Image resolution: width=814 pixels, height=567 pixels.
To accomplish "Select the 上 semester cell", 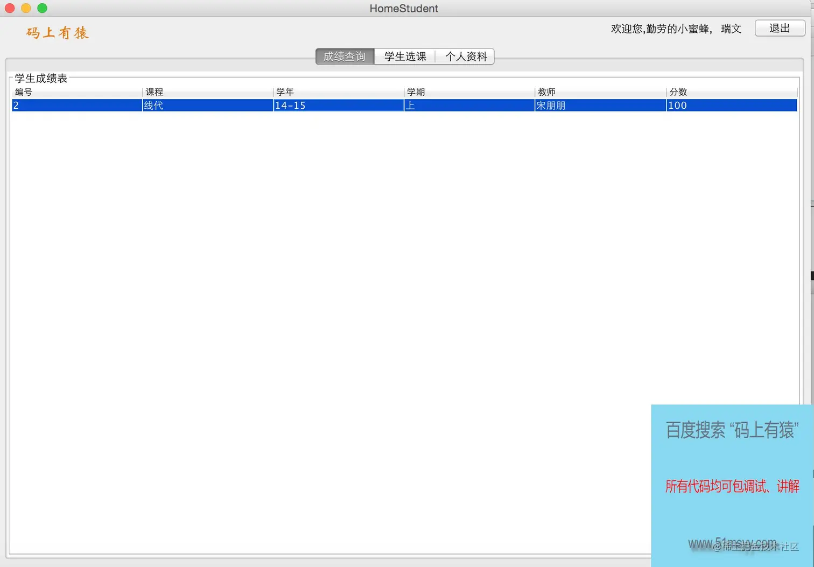I will click(469, 106).
